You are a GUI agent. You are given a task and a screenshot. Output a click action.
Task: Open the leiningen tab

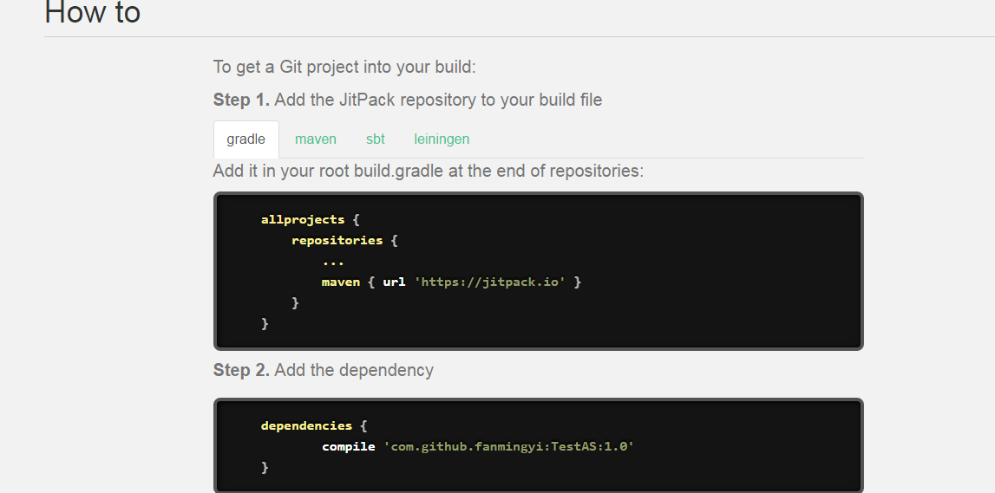click(x=442, y=139)
